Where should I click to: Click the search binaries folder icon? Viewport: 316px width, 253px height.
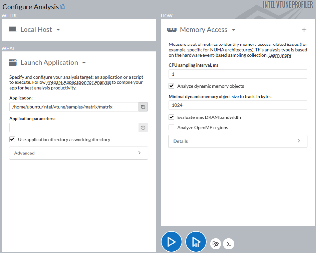[215, 244]
